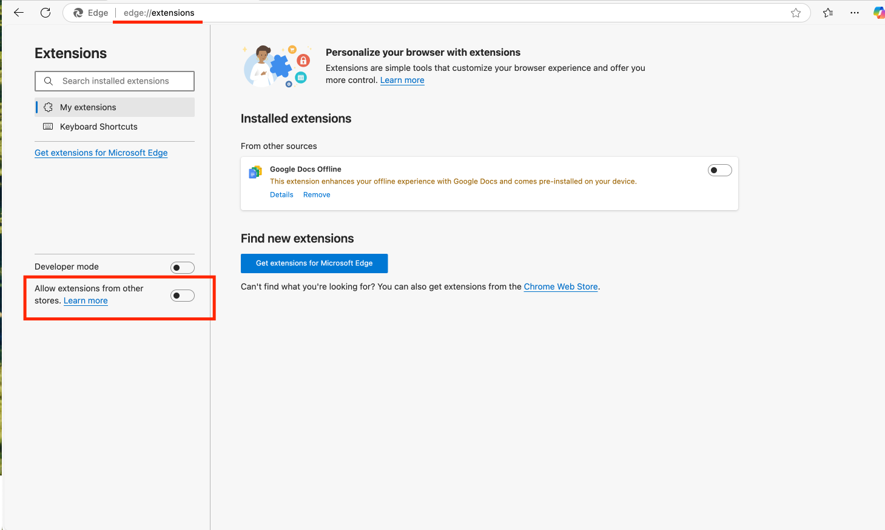Click the Google Docs Offline title text
Screen dimensions: 885x530
click(306, 169)
